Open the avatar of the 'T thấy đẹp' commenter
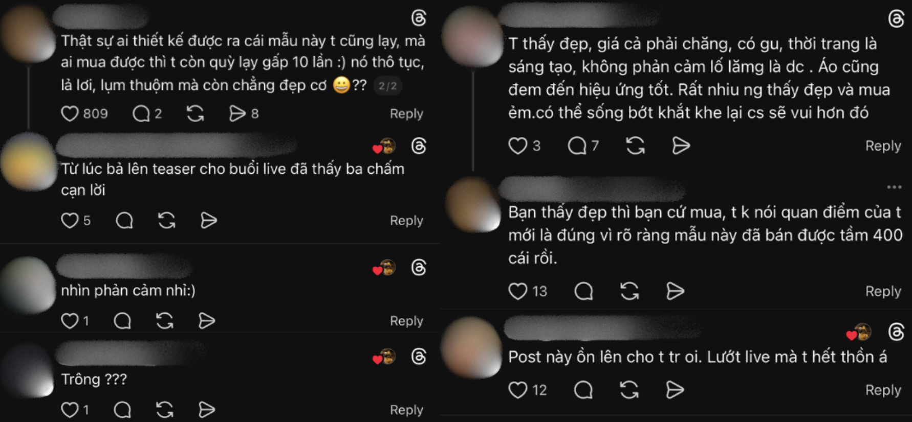912x422 pixels. (x=472, y=38)
